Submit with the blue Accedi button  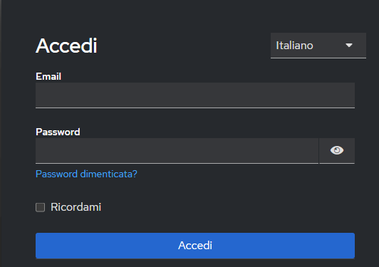click(195, 246)
